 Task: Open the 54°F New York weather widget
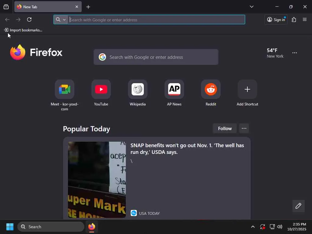[275, 53]
